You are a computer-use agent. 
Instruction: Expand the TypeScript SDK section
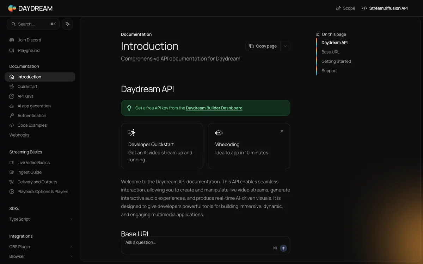(x=40, y=219)
